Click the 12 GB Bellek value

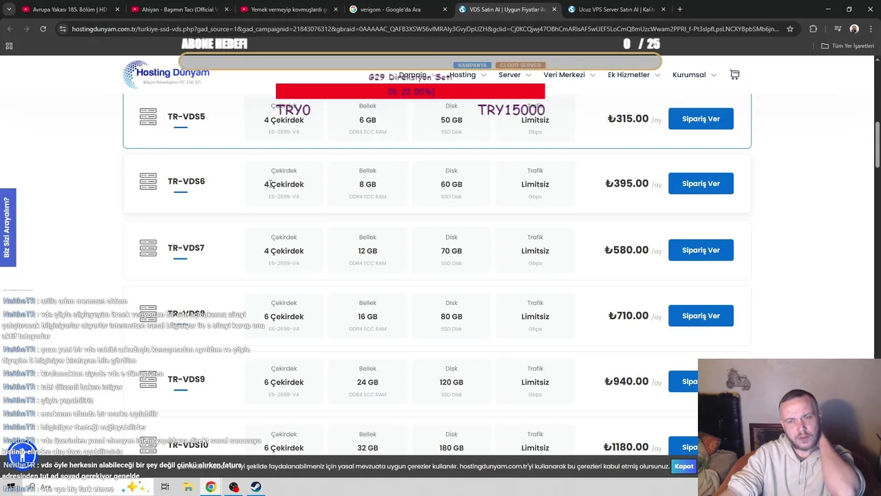click(x=368, y=251)
